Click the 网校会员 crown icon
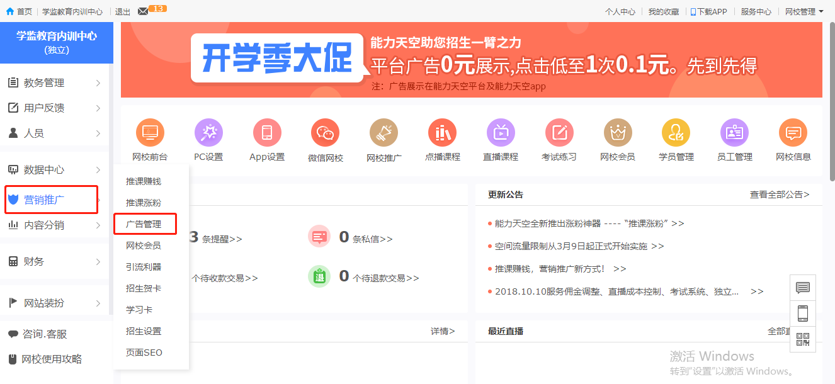835x384 pixels. tap(617, 133)
